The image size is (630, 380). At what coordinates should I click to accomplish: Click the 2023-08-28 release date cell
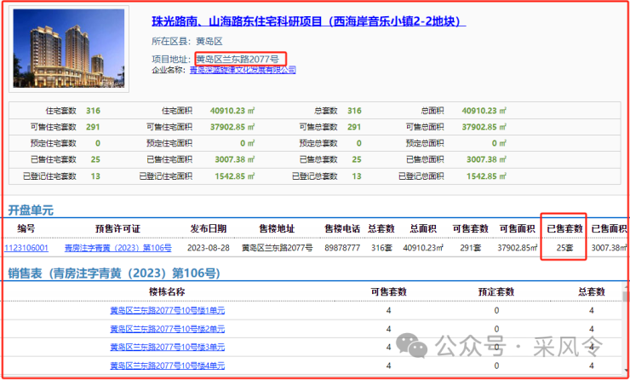pyautogui.click(x=209, y=248)
